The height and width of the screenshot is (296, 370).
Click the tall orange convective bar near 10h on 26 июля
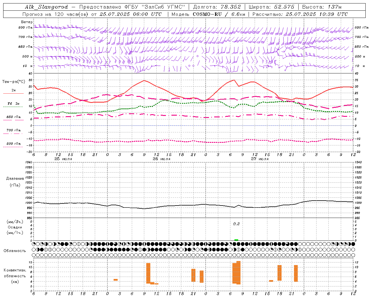coord(148,273)
